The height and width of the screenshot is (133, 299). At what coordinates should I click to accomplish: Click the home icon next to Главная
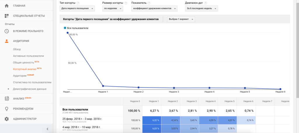pyautogui.click(x=7, y=6)
